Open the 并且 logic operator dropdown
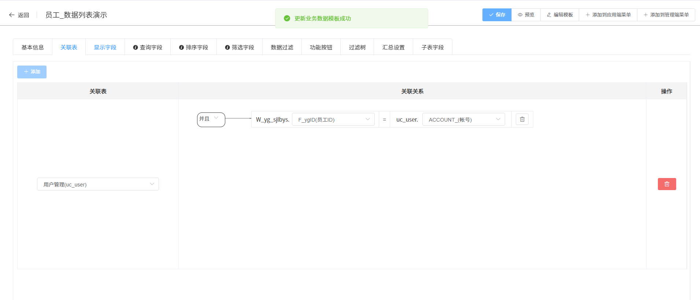This screenshot has height=300, width=700. click(x=211, y=119)
